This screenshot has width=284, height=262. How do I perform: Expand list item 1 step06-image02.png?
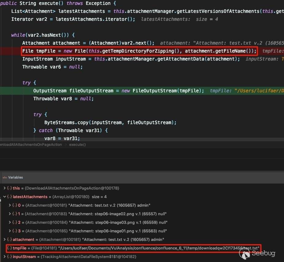click(10, 214)
